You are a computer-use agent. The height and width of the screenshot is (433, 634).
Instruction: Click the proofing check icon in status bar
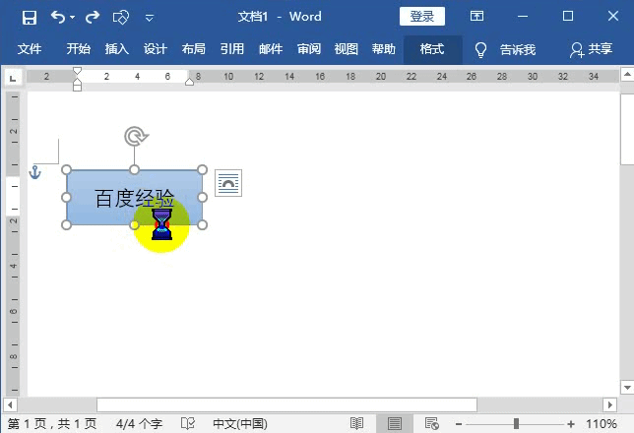(188, 424)
